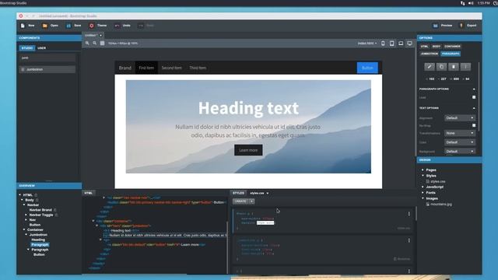Collapse the Images folder in Design
Image resolution: width=498 pixels, height=280 pixels.
[423, 198]
